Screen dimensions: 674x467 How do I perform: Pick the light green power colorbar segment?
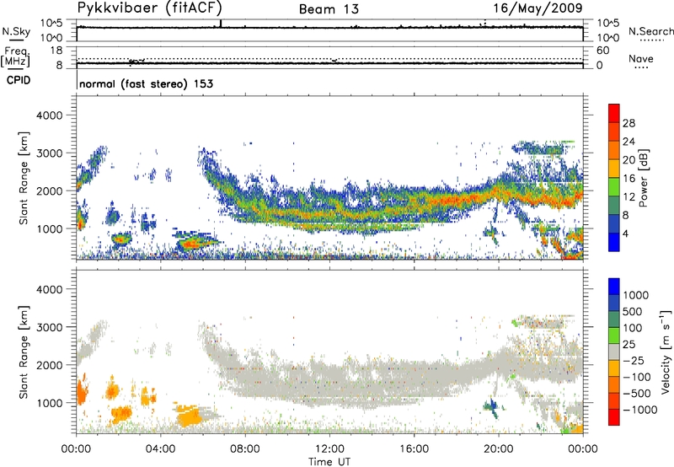coord(614,187)
